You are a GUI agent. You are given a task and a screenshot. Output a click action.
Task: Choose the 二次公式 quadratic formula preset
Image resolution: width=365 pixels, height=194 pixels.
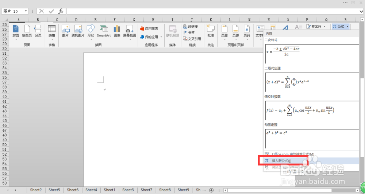pos(312,54)
